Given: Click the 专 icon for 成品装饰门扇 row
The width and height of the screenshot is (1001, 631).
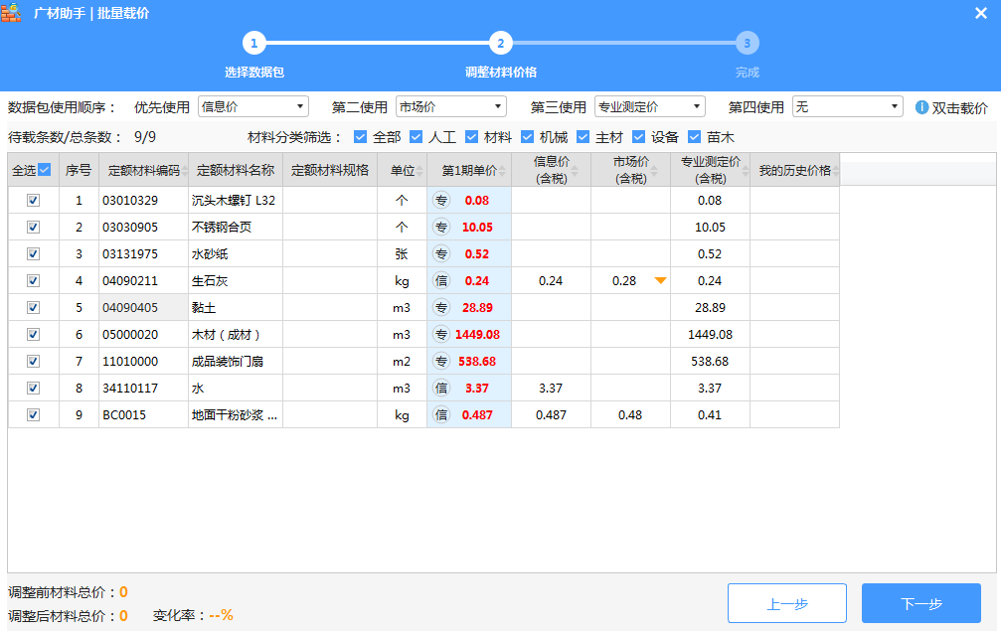Looking at the screenshot, I should click(x=441, y=362).
